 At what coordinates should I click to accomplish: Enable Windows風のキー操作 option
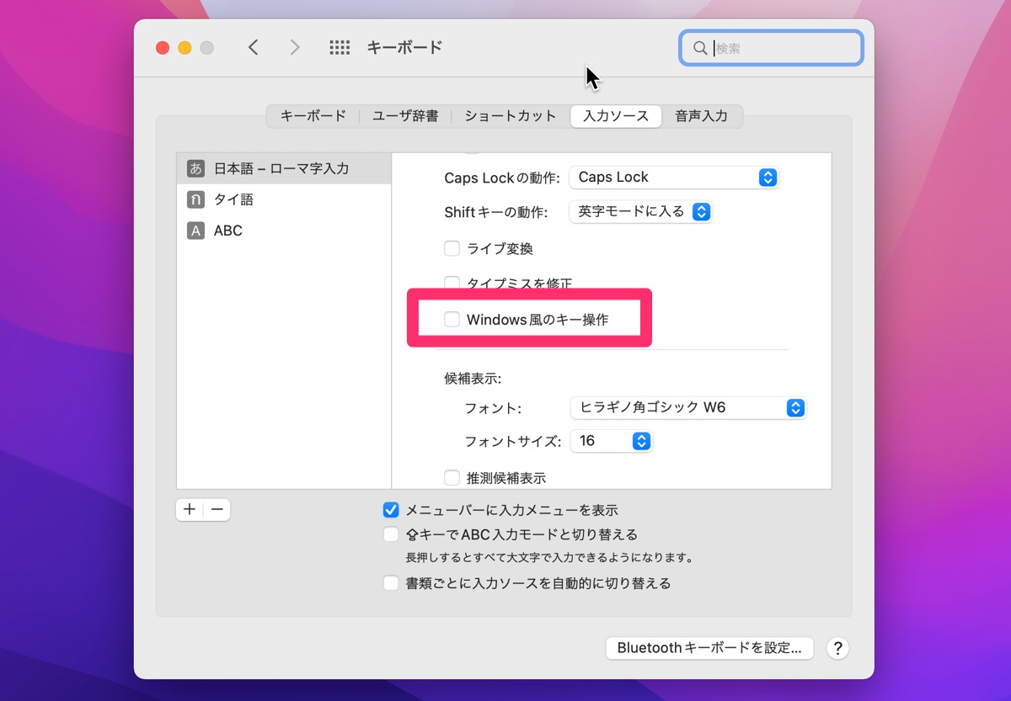452,319
